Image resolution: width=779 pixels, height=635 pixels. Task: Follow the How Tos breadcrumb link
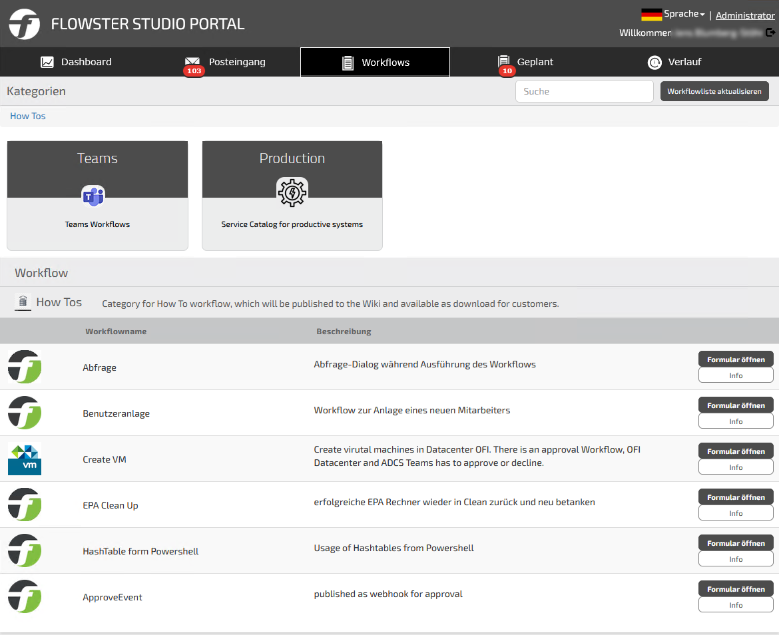(x=28, y=116)
